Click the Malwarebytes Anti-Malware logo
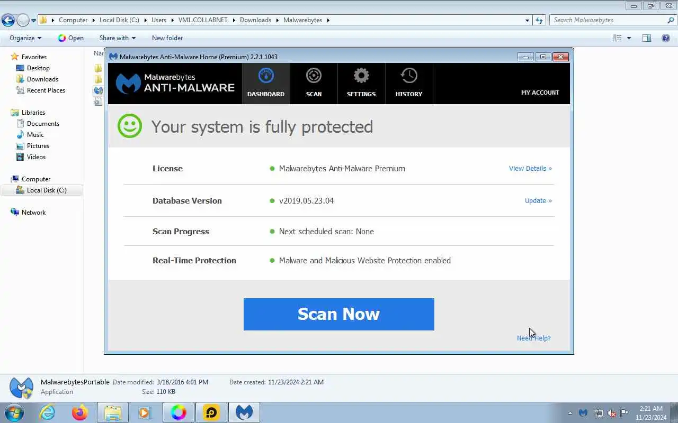Viewport: 678px width, 423px height. pyautogui.click(x=175, y=84)
